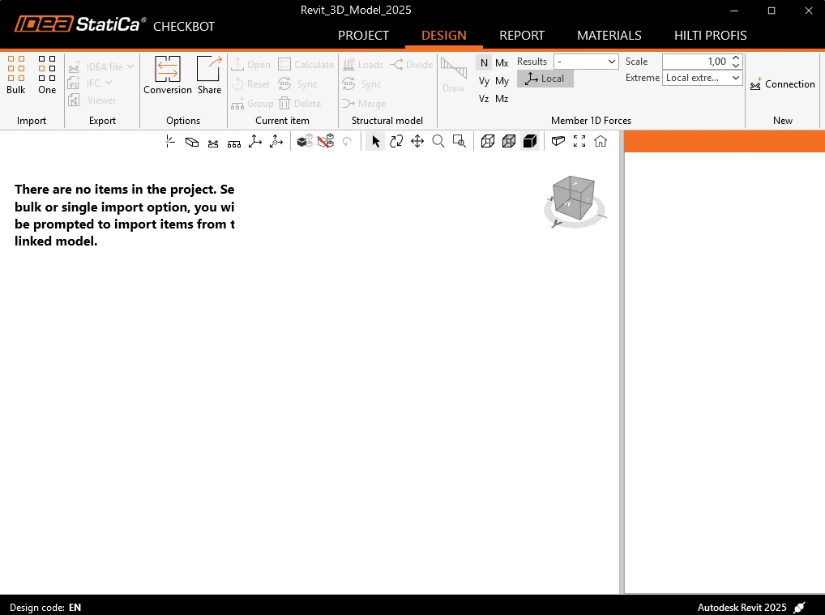
Task: Click the member solid display icon
Action: pos(192,142)
